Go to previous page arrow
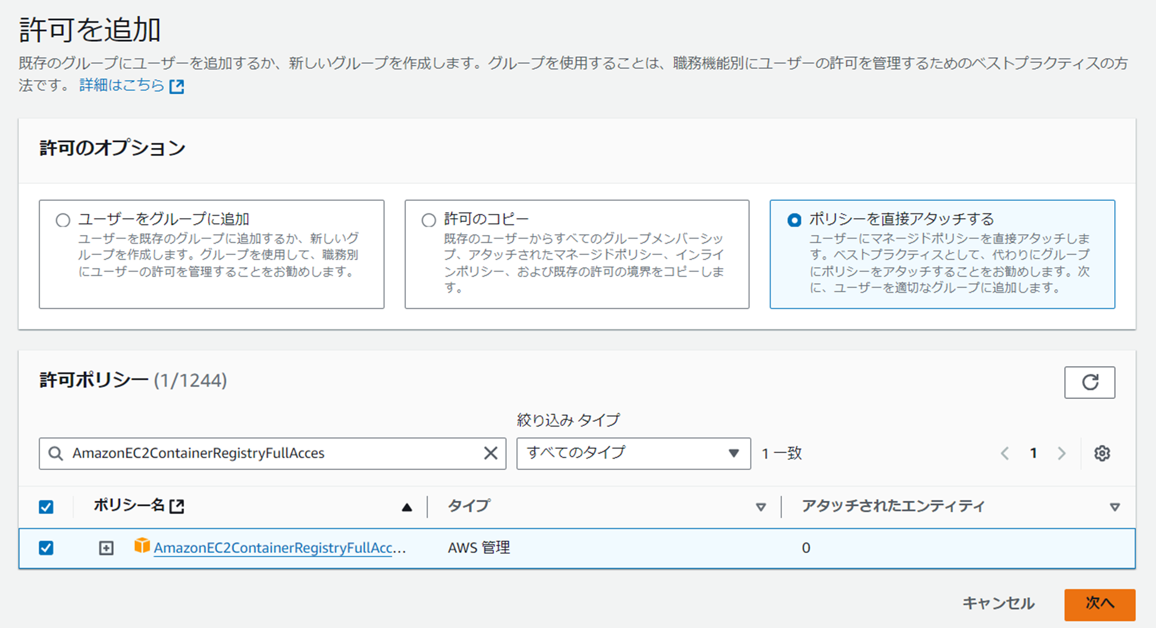Screen dimensions: 1156x628 click(x=1005, y=453)
